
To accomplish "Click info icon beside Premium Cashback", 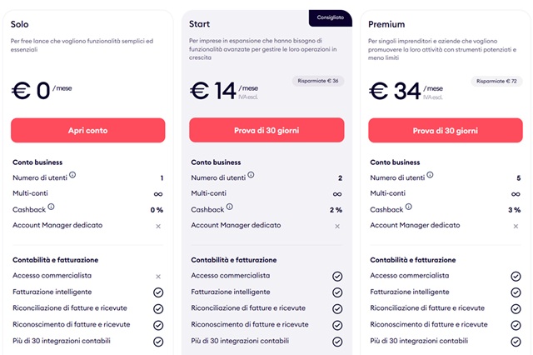I will click(x=408, y=207).
